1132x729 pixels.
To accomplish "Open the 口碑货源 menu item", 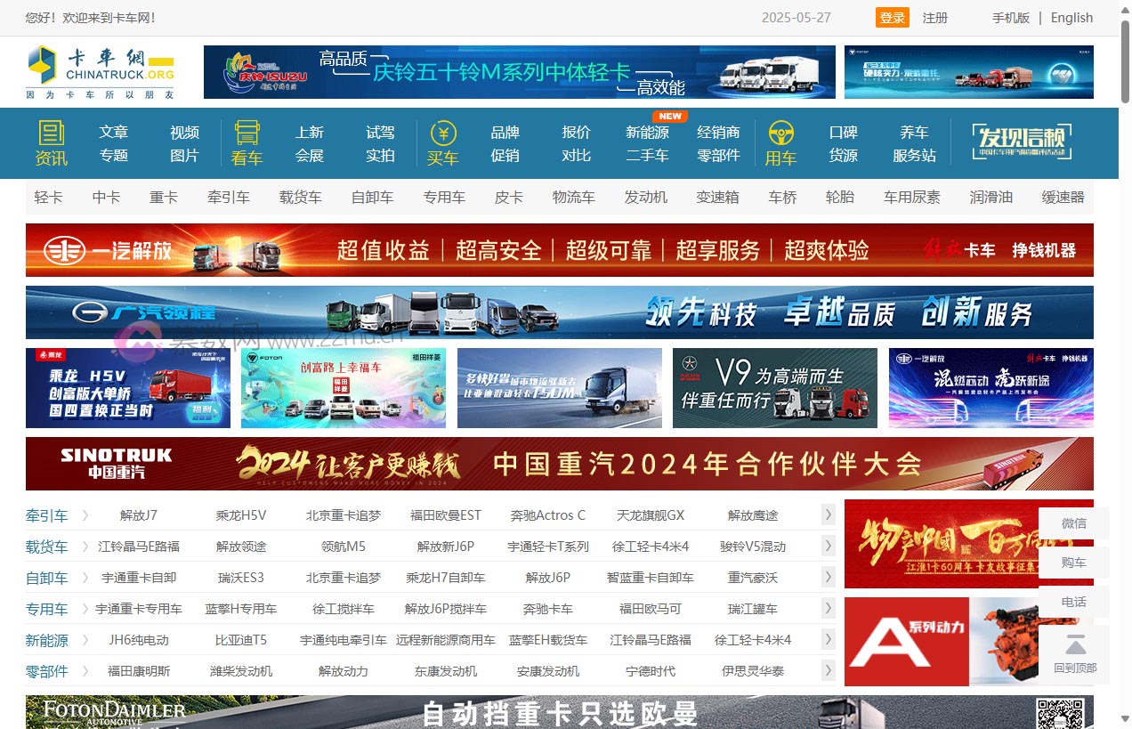I will [x=843, y=142].
